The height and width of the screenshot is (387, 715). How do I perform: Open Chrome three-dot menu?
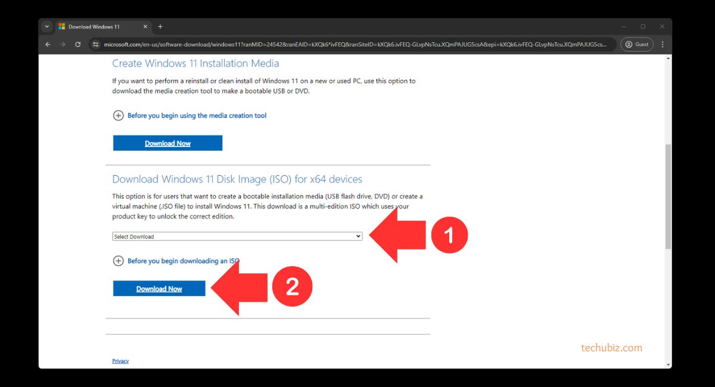(662, 45)
